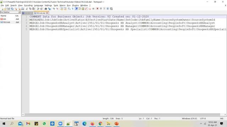Open the Run menu
This screenshot has width=227, height=127.
click(x=69, y=5)
